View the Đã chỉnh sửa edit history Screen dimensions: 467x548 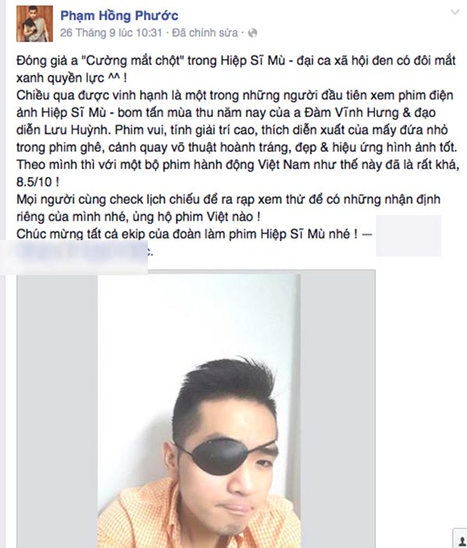coord(205,33)
